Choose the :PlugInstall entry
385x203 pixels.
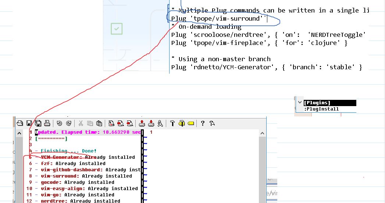[x=321, y=109]
